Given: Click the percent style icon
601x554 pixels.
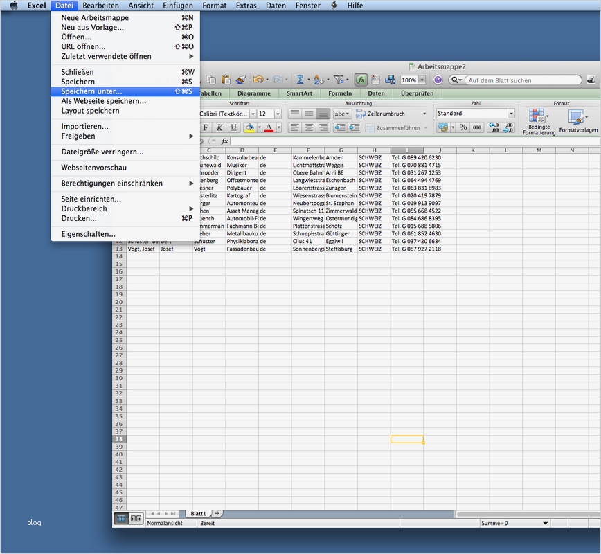Looking at the screenshot, I should 463,127.
